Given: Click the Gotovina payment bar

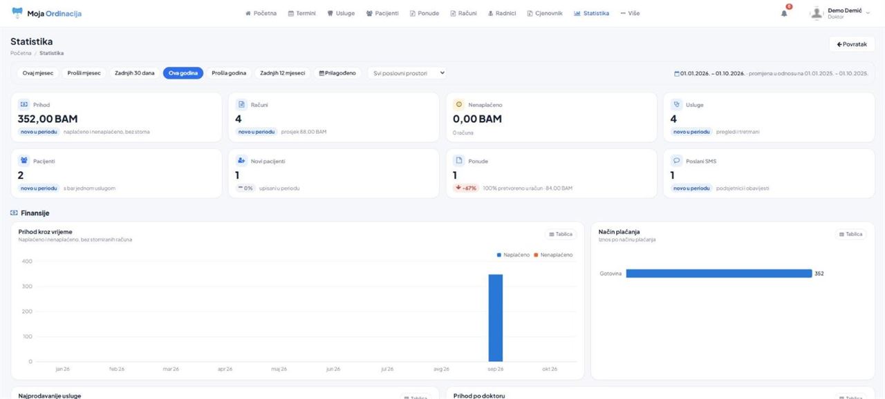Looking at the screenshot, I should click(x=718, y=273).
